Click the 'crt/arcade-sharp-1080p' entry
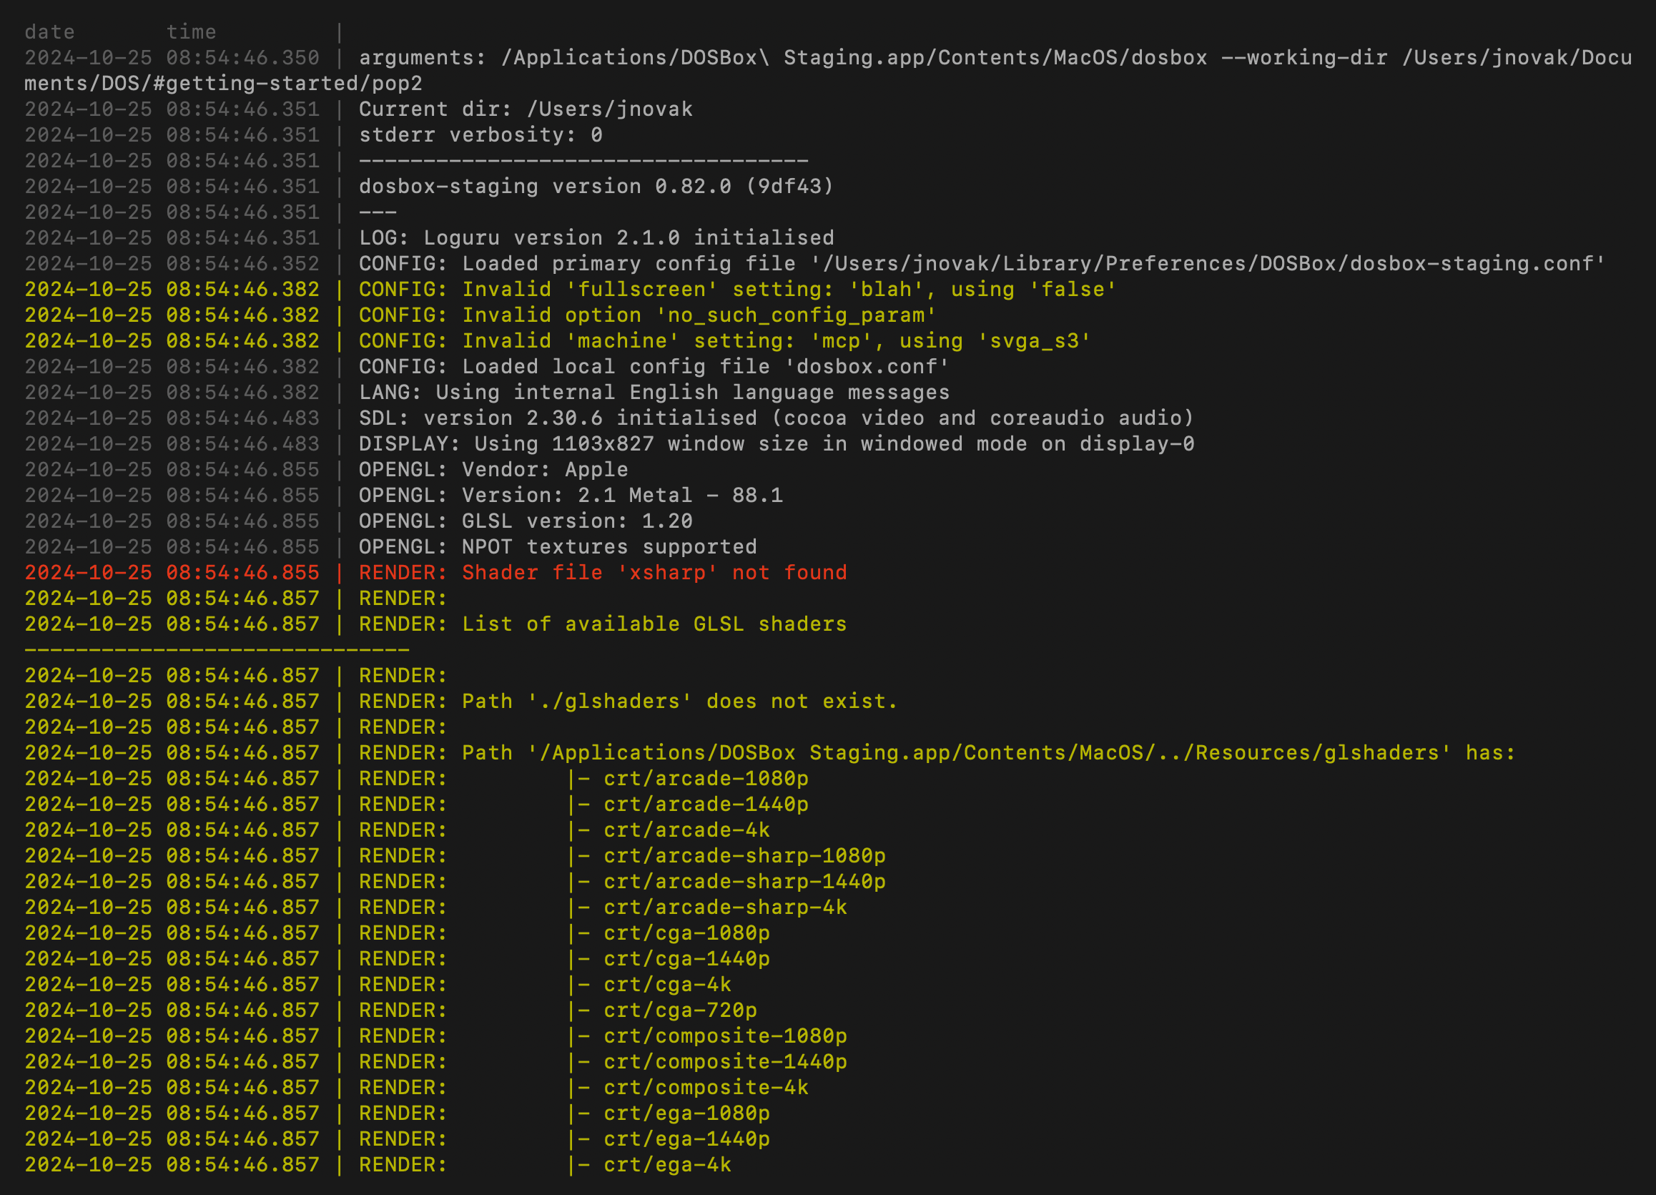 pos(745,856)
